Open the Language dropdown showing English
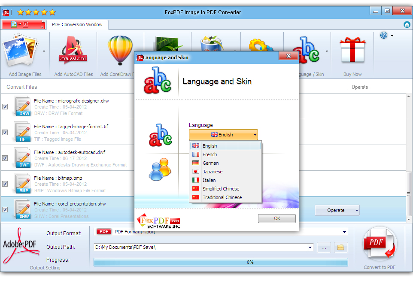The height and width of the screenshot is (281, 413). (x=223, y=135)
